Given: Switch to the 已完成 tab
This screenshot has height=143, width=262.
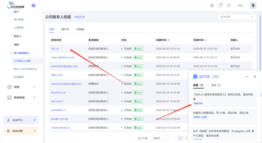Looking at the screenshot, I should click(80, 29).
